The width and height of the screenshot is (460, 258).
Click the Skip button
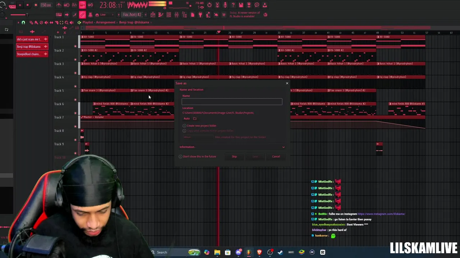pyautogui.click(x=234, y=157)
